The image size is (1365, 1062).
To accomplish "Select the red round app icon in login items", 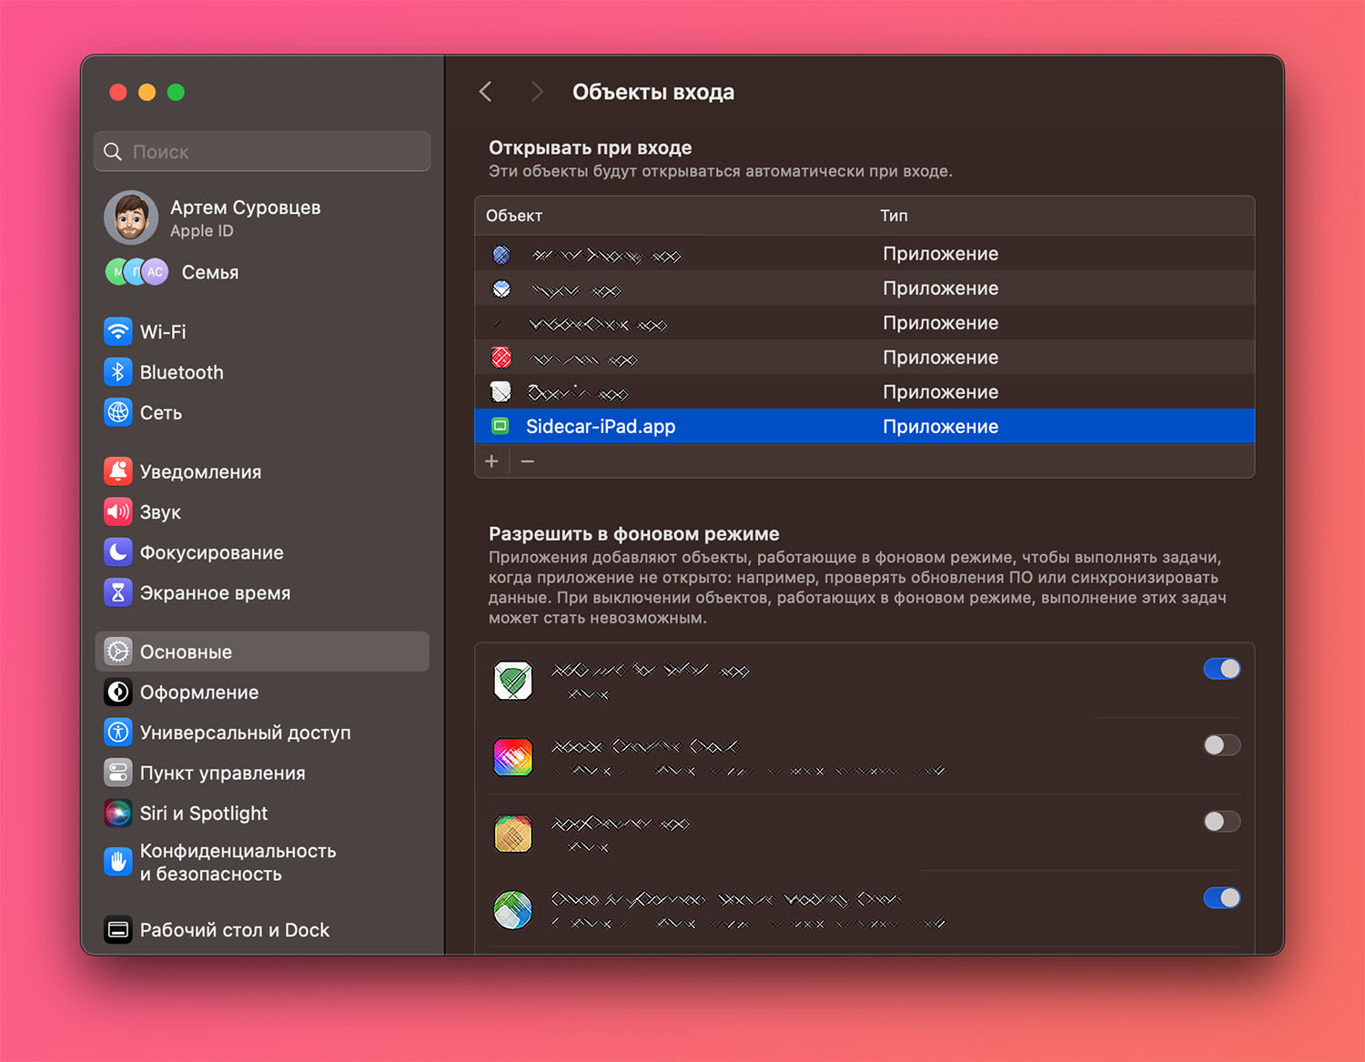I will point(501,358).
